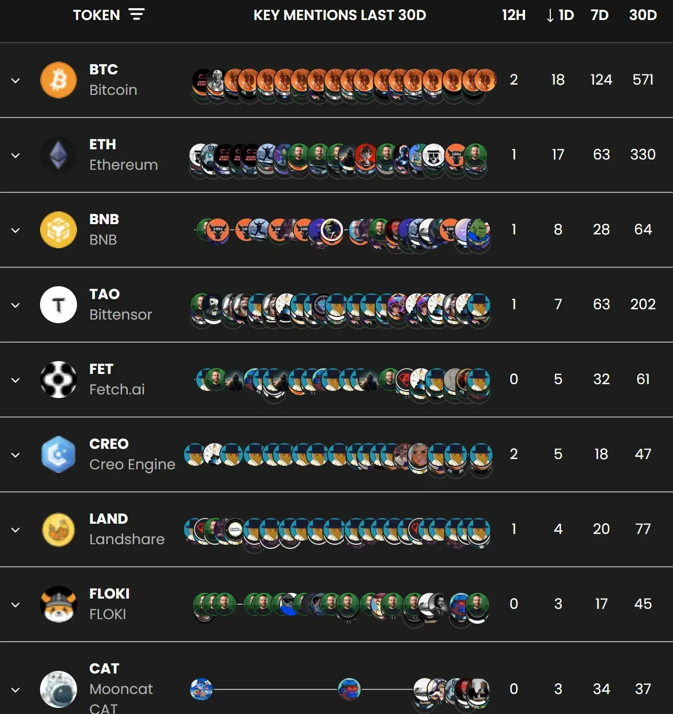
Task: Expand the FLOKI row chevron
Action: tap(15, 605)
